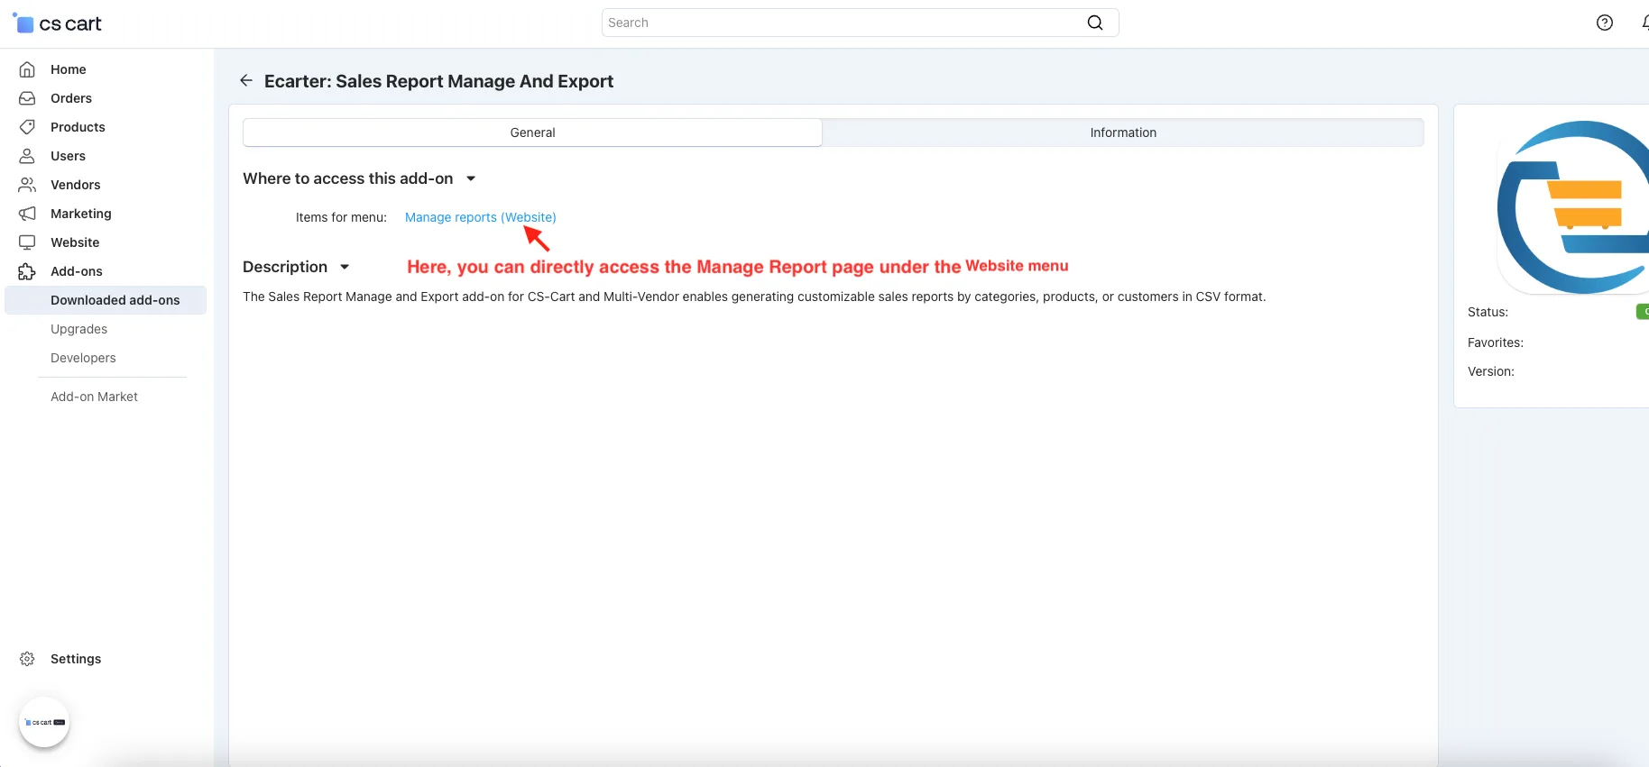Screen dimensions: 1649x767
Task: Click the add-on page title text
Action: tap(438, 81)
